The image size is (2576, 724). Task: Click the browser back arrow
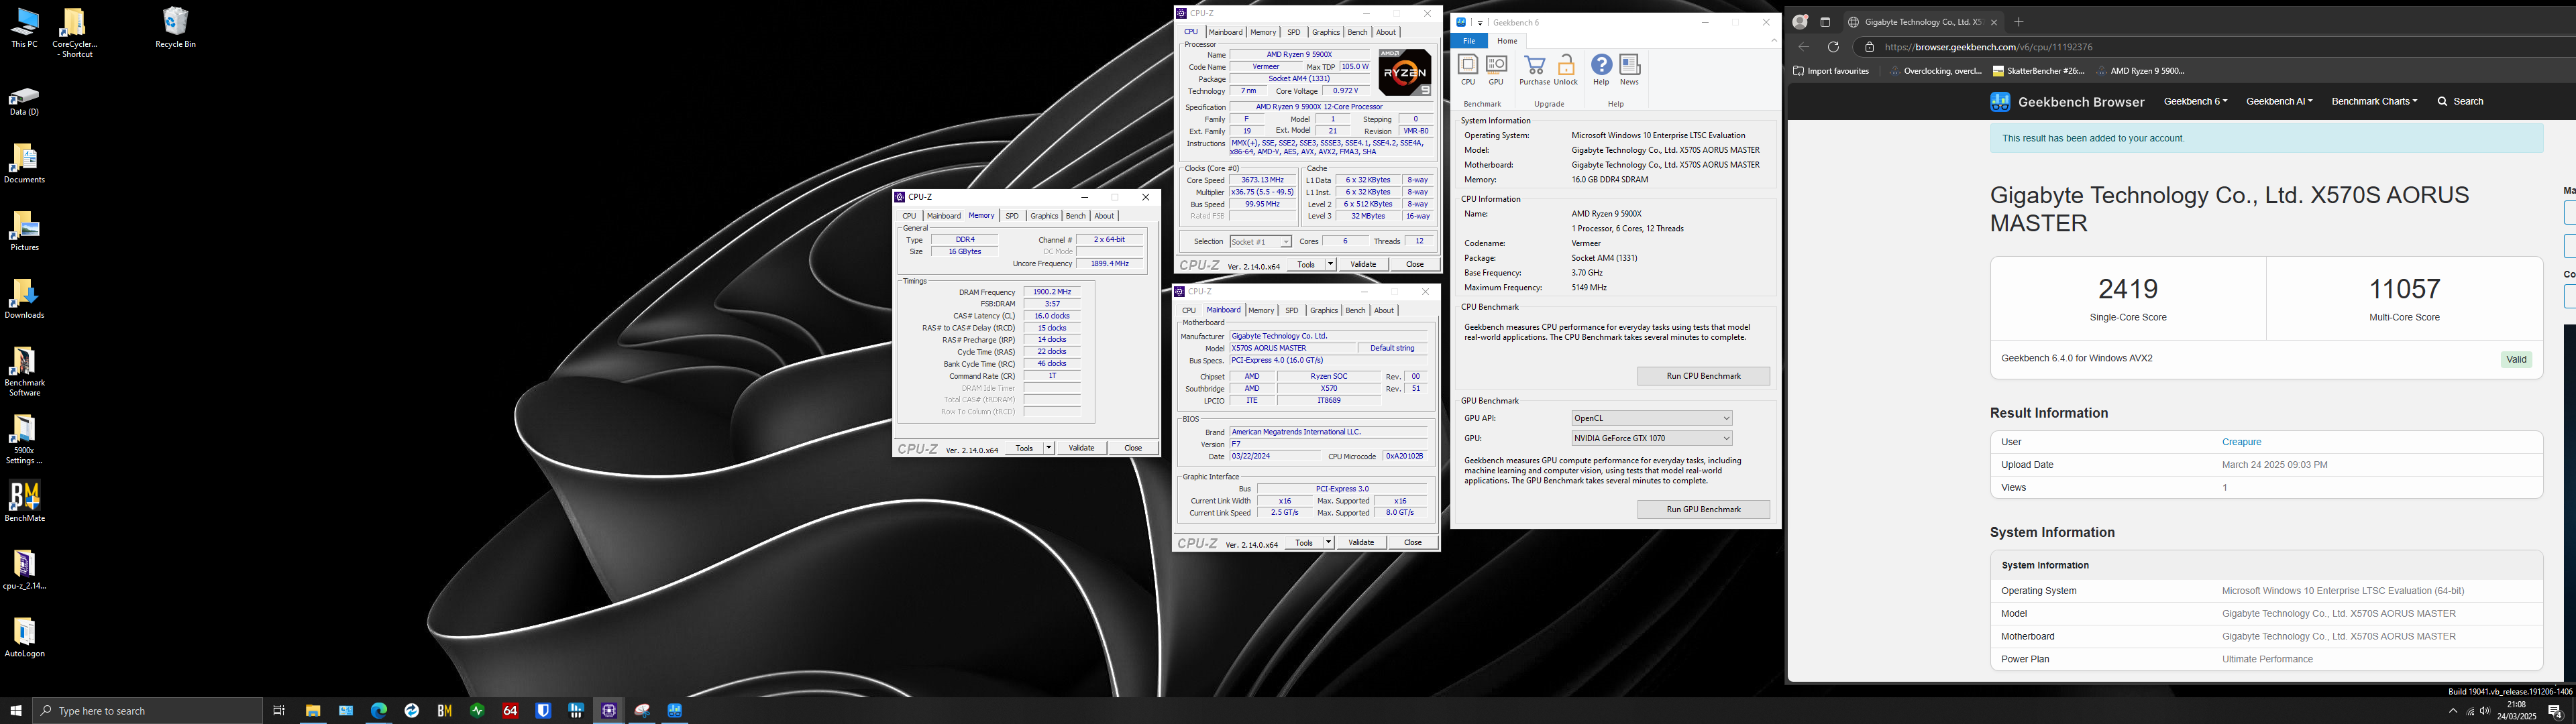coord(1803,47)
